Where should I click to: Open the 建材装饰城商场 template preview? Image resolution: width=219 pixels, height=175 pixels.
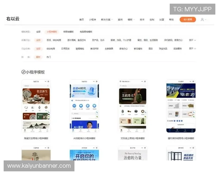(x=181, y=106)
